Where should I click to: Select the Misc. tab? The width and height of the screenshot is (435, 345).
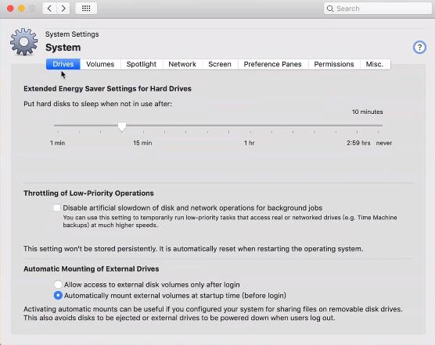click(x=375, y=64)
